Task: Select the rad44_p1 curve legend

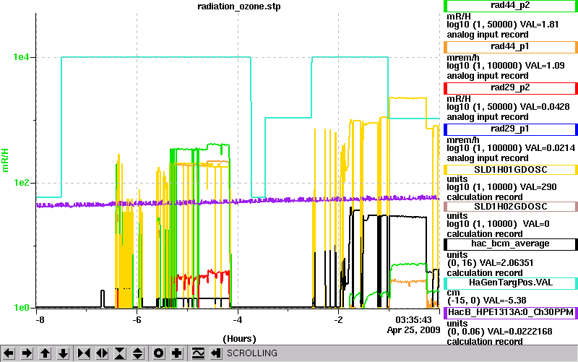Action: coord(511,46)
